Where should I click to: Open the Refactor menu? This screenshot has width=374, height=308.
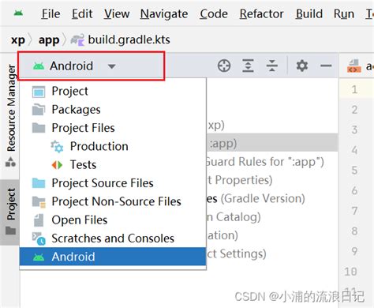(x=261, y=13)
